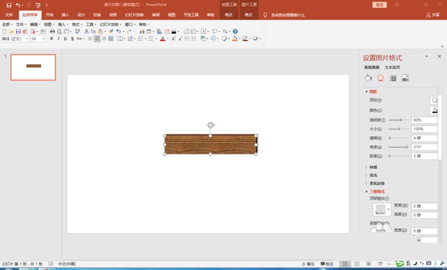447x270 pixels.
Task: Switch to the Picture icon tab
Action: tap(405, 78)
